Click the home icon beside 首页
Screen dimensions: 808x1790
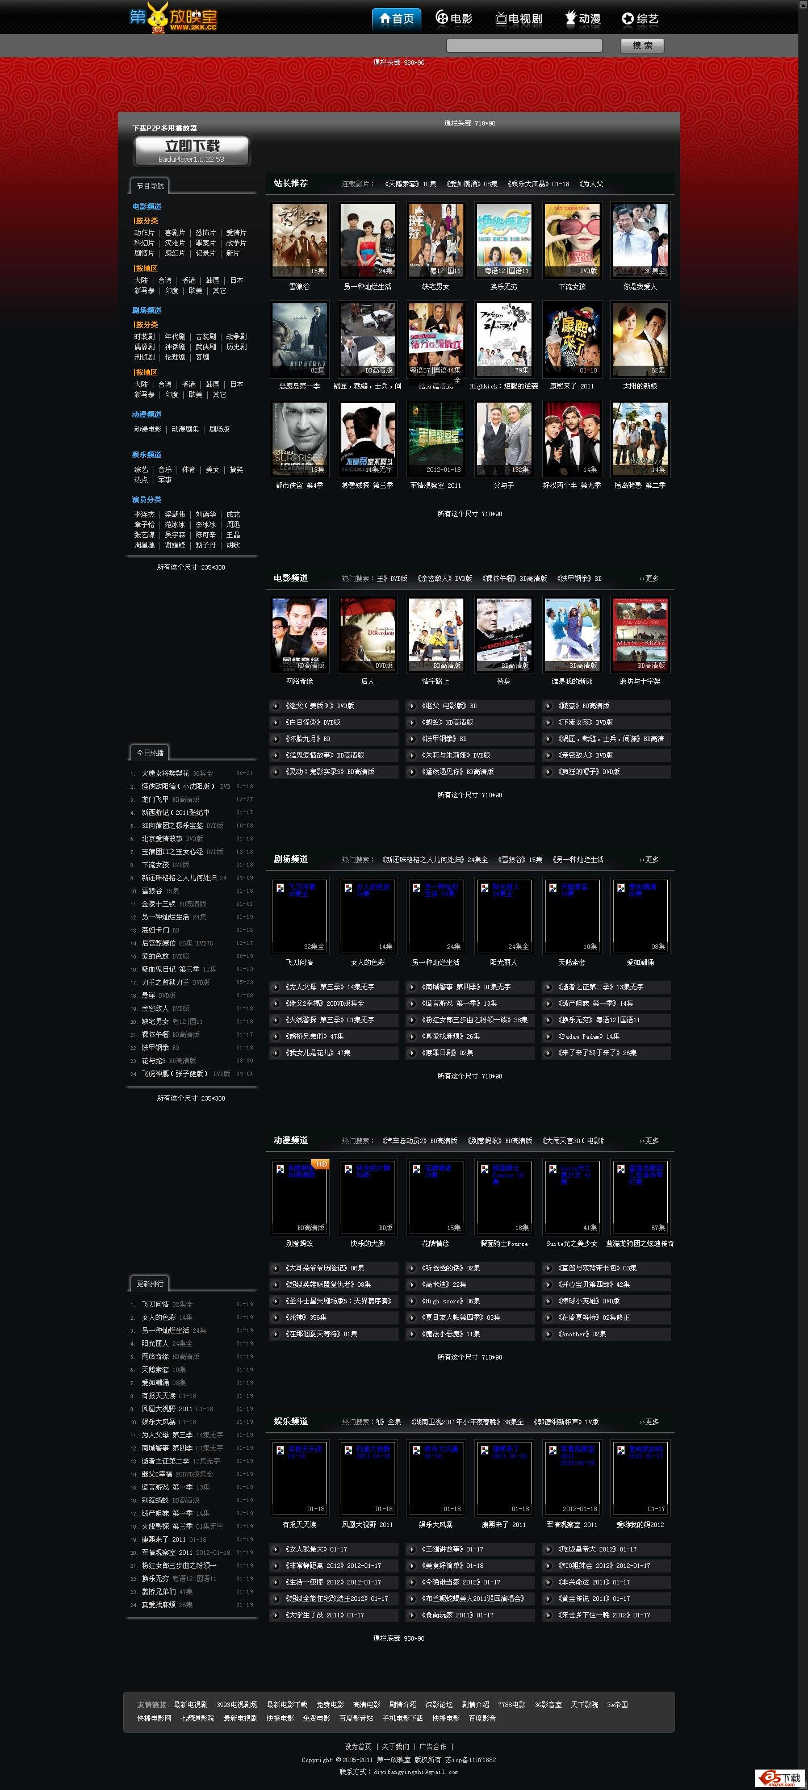(x=384, y=19)
